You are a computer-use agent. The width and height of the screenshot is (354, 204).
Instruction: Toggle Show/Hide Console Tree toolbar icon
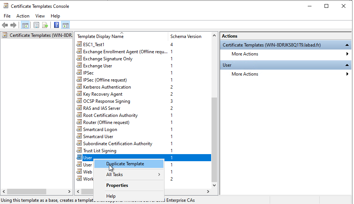pyautogui.click(x=25, y=25)
